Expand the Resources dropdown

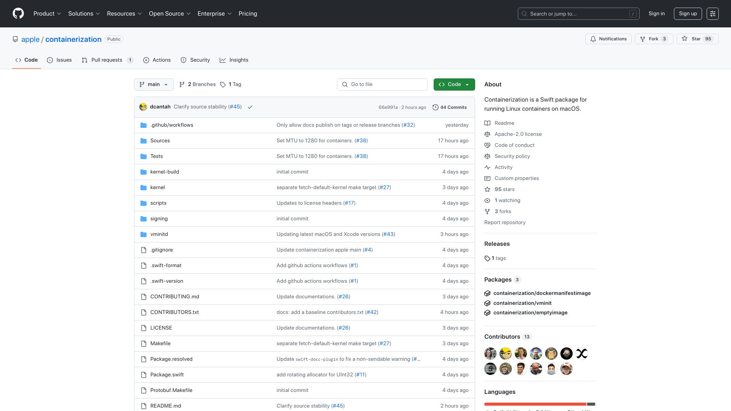click(x=124, y=14)
